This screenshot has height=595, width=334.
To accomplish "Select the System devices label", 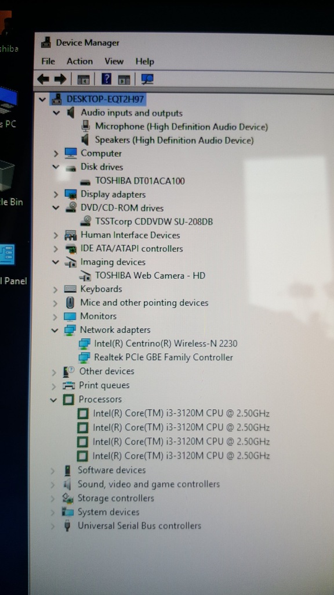I will (x=108, y=512).
